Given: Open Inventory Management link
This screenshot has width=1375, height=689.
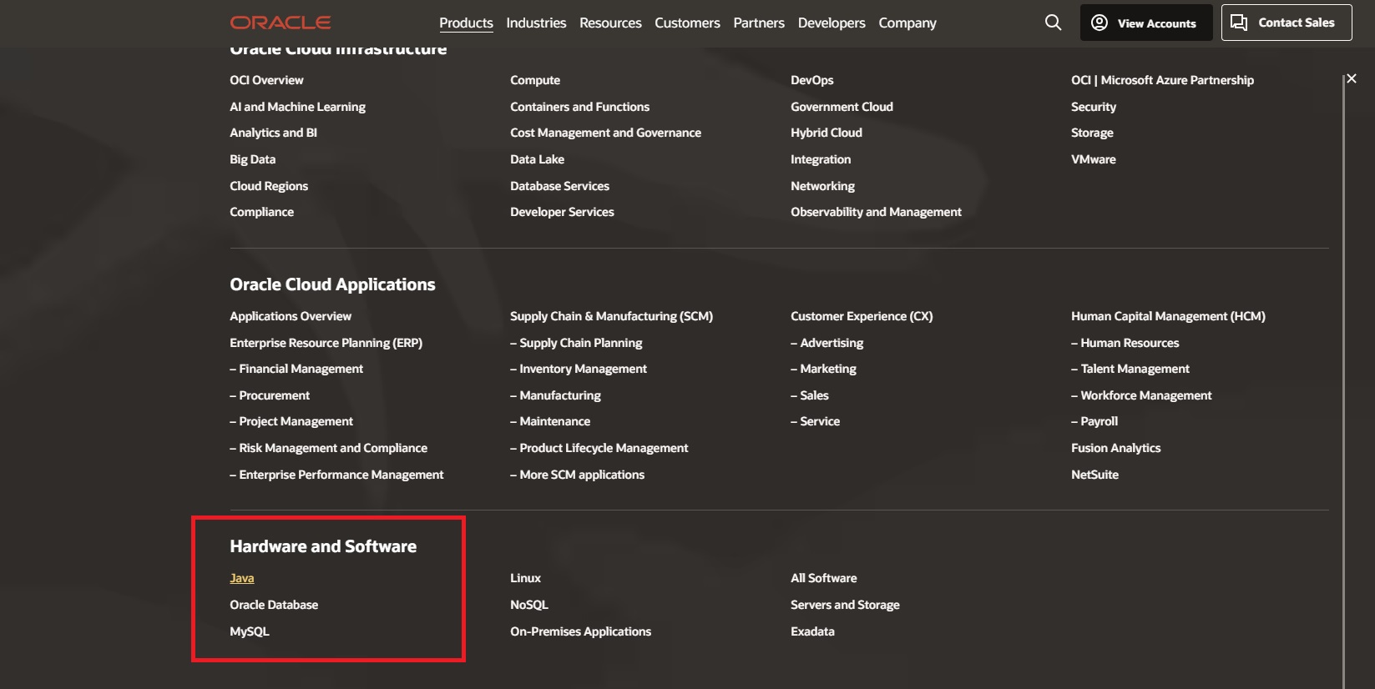Looking at the screenshot, I should click(x=579, y=369).
